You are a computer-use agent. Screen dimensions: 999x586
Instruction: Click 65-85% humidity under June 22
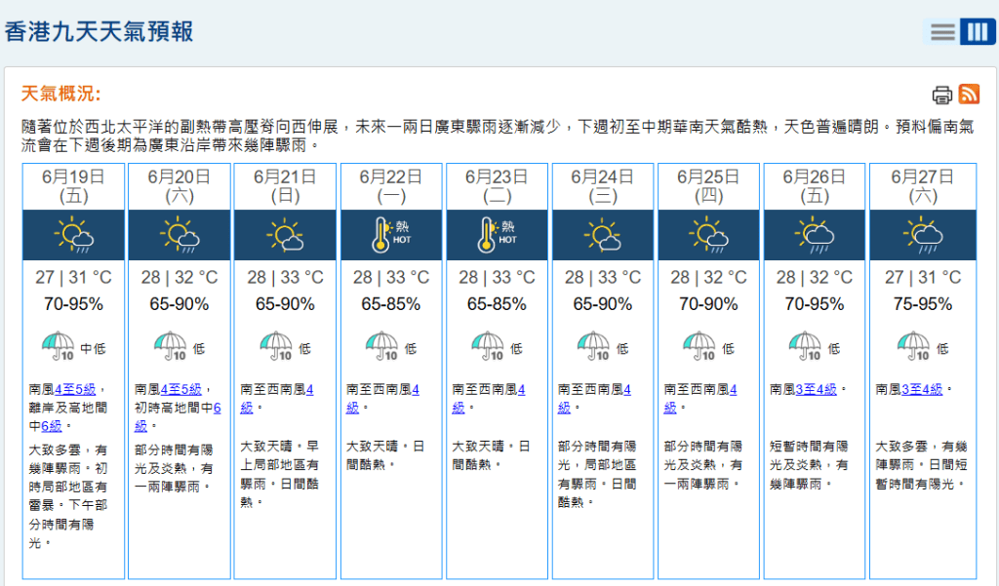pyautogui.click(x=391, y=304)
